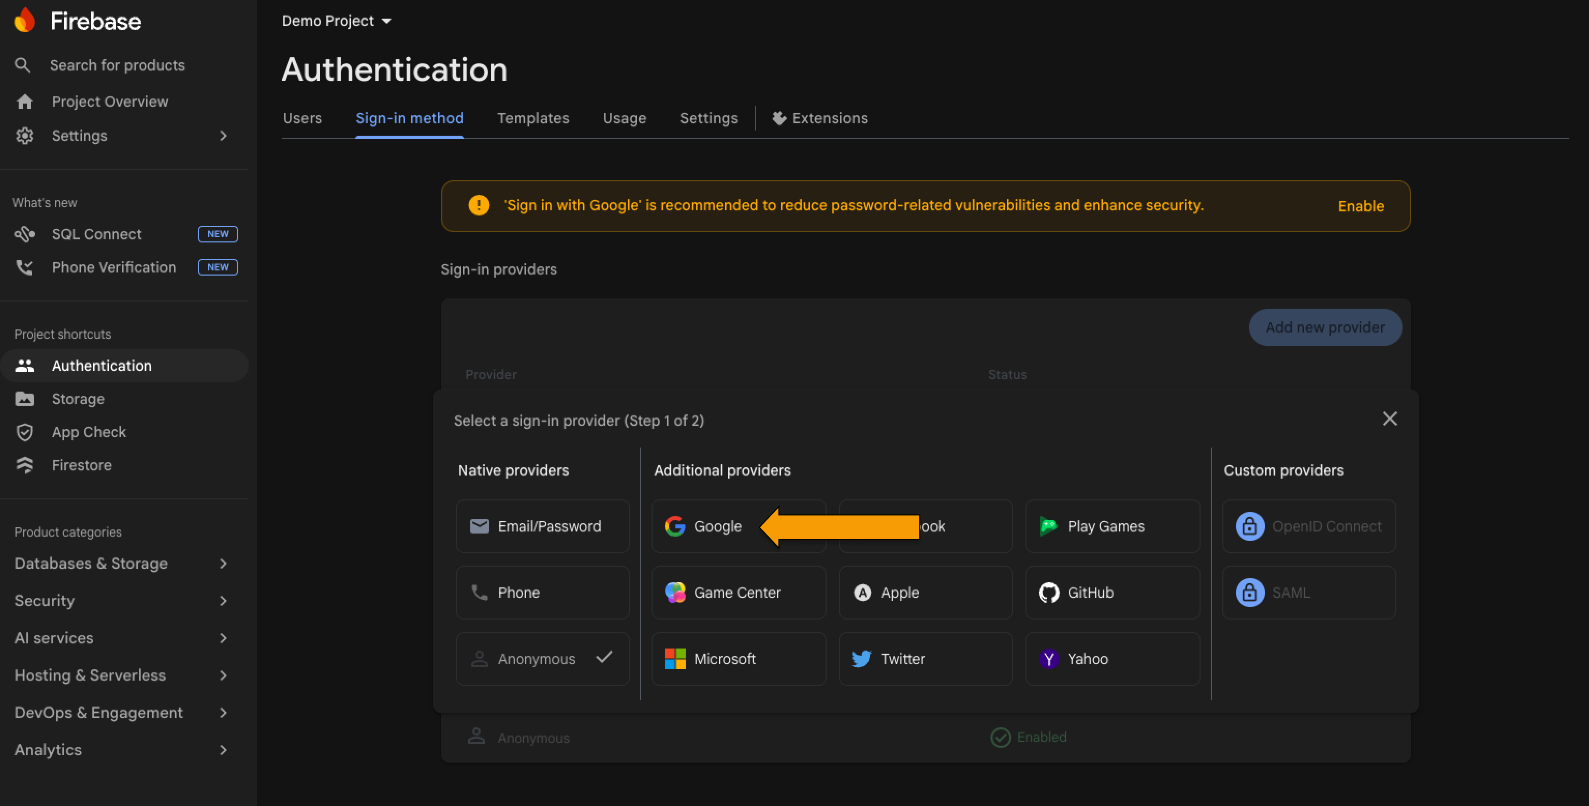Click Add new provider button
Viewport: 1589px width, 806px height.
[x=1325, y=327]
